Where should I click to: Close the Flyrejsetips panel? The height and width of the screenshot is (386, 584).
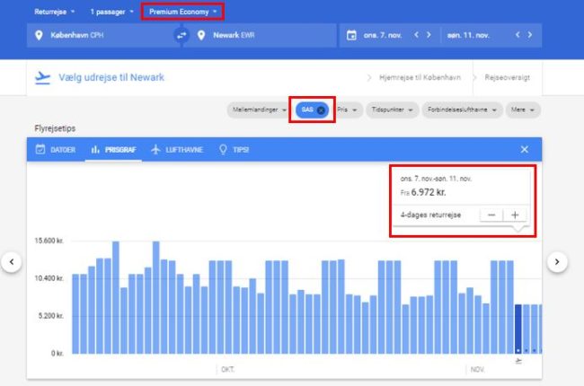[525, 149]
